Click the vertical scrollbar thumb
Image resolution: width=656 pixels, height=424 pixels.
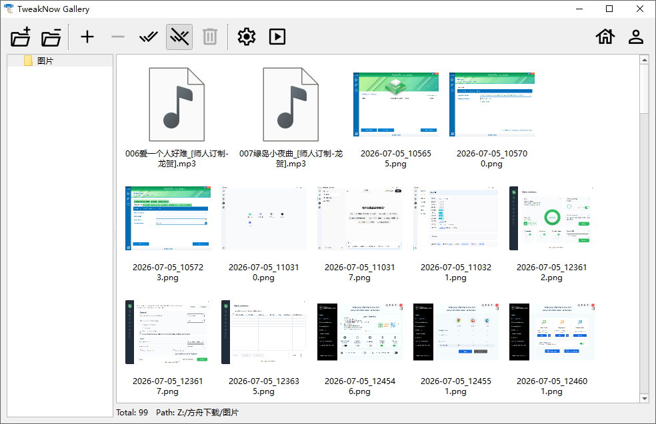tap(644, 89)
